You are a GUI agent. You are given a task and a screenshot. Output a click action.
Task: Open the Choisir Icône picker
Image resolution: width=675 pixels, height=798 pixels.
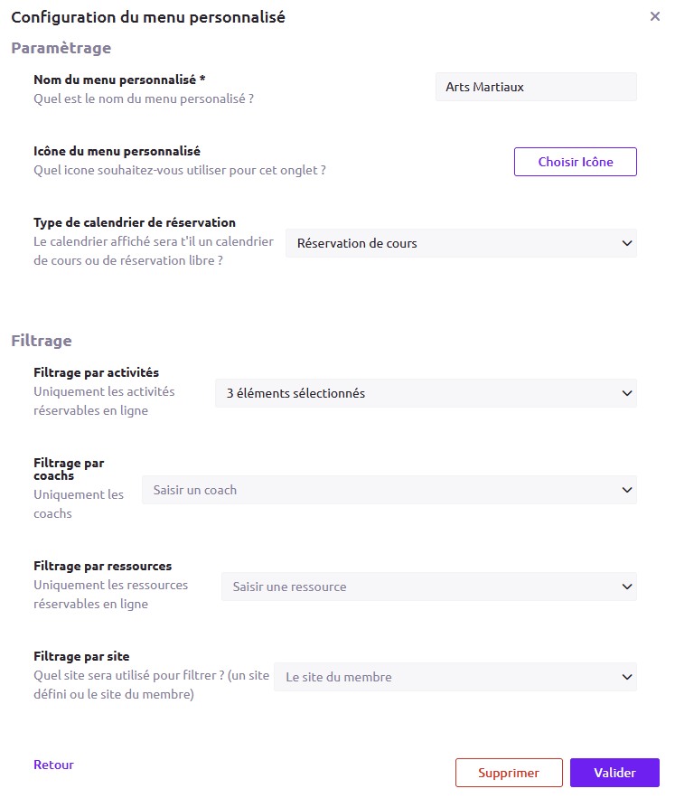(576, 162)
